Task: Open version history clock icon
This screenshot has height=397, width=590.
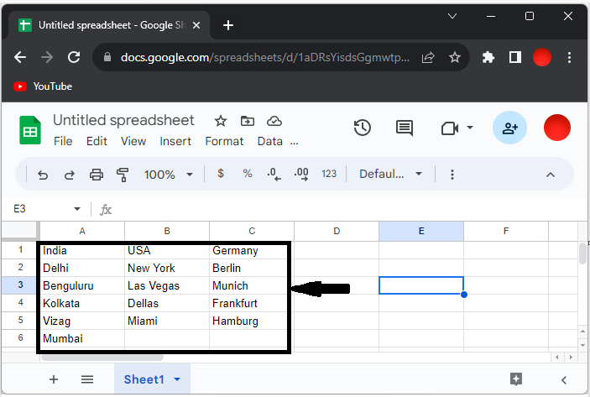Action: tap(362, 128)
